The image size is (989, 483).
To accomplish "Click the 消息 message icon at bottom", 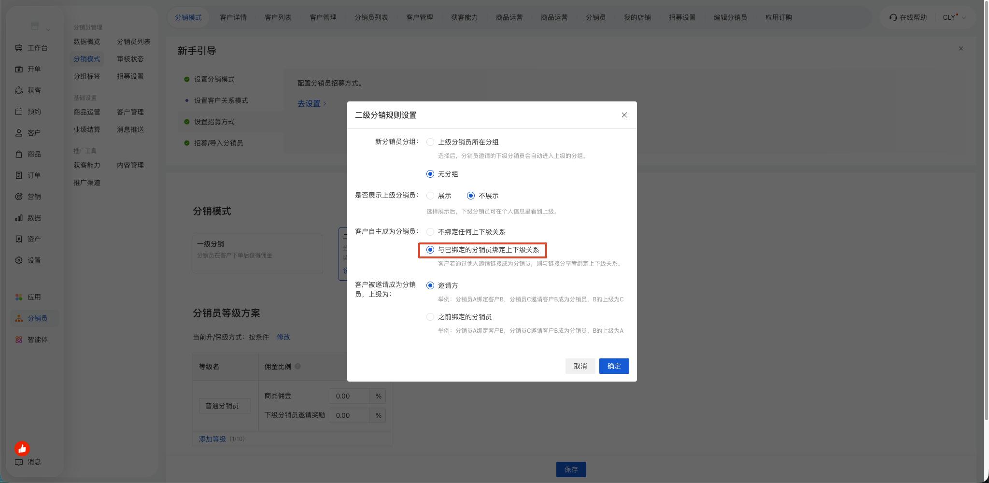I will (x=19, y=462).
